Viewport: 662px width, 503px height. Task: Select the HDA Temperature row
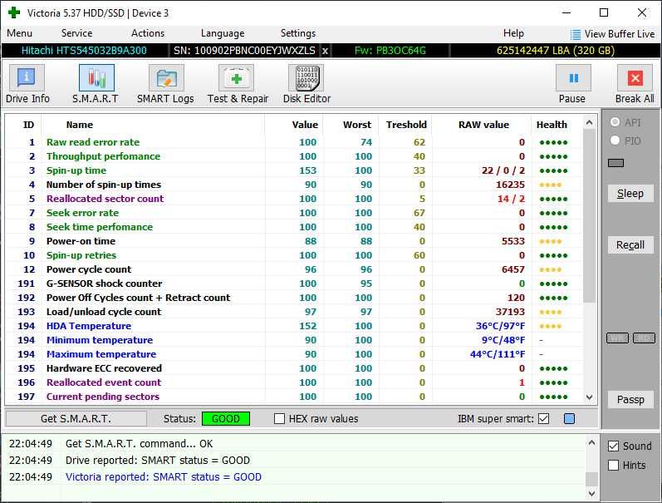(294, 326)
